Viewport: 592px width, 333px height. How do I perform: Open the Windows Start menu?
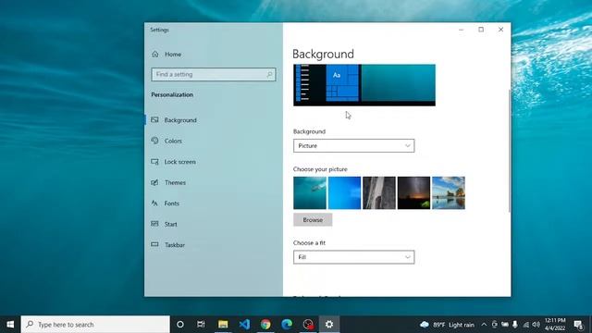[10, 325]
